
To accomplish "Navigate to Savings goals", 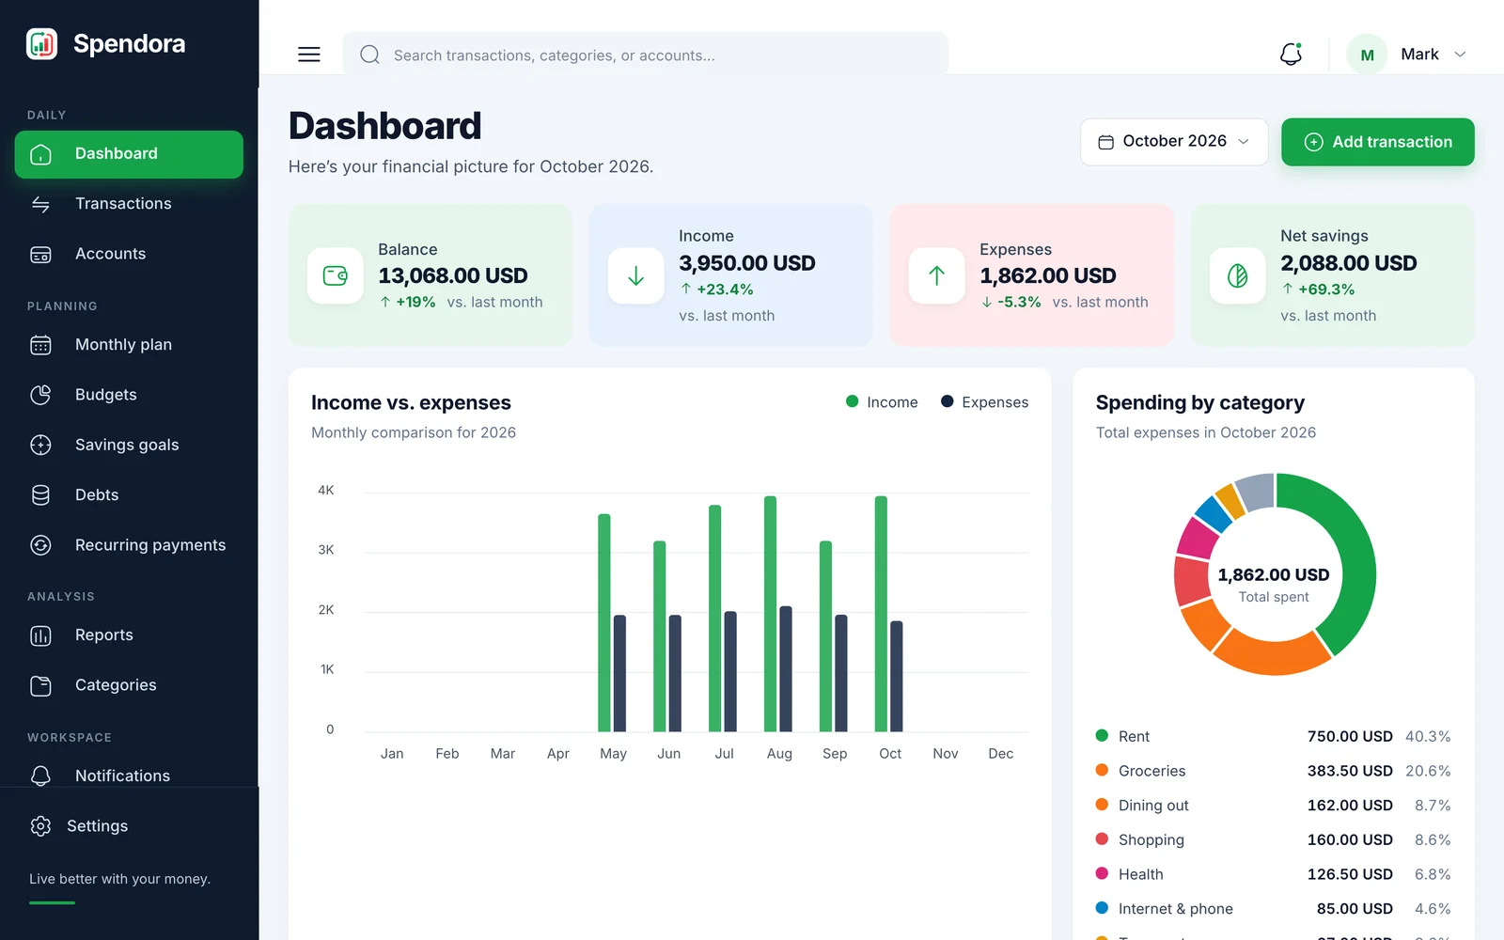I will [129, 445].
